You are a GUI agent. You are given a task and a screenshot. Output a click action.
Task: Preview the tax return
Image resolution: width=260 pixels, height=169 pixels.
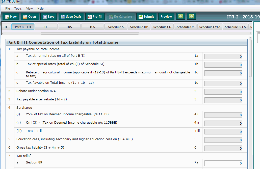pyautogui.click(x=166, y=17)
